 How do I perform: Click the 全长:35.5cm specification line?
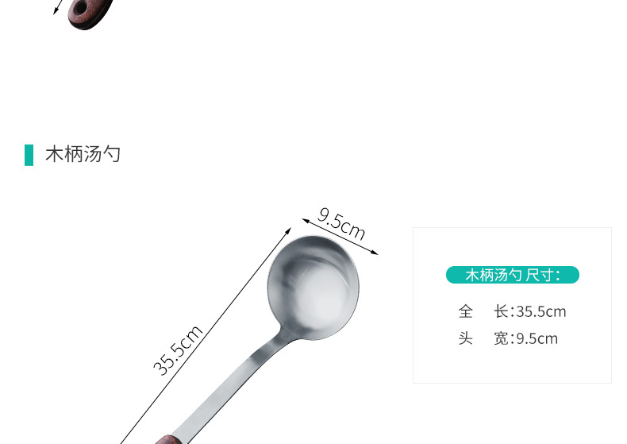[x=512, y=311]
